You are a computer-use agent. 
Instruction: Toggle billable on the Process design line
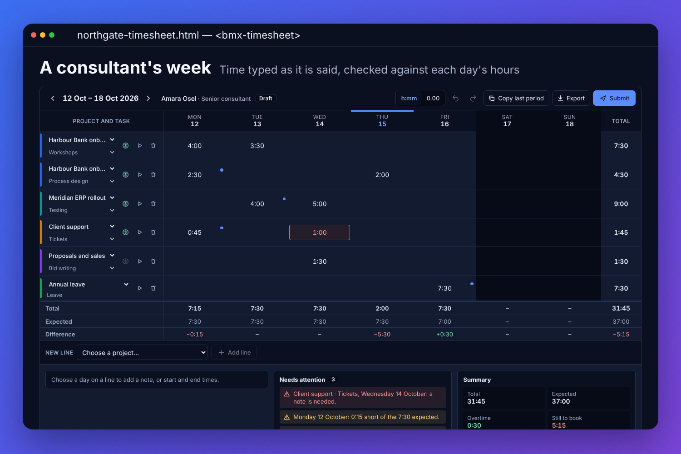pos(126,175)
